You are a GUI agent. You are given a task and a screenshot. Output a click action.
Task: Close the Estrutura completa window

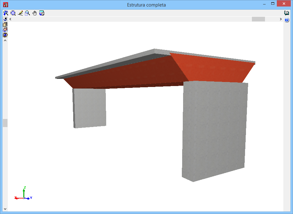pyautogui.click(x=284, y=3)
